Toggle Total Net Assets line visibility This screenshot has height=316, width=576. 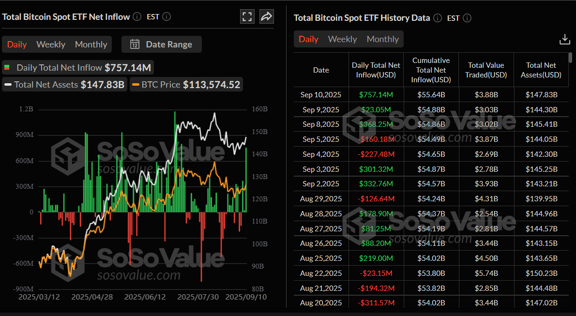[64, 85]
